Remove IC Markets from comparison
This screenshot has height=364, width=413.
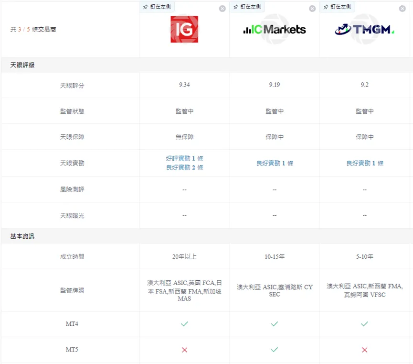point(312,9)
